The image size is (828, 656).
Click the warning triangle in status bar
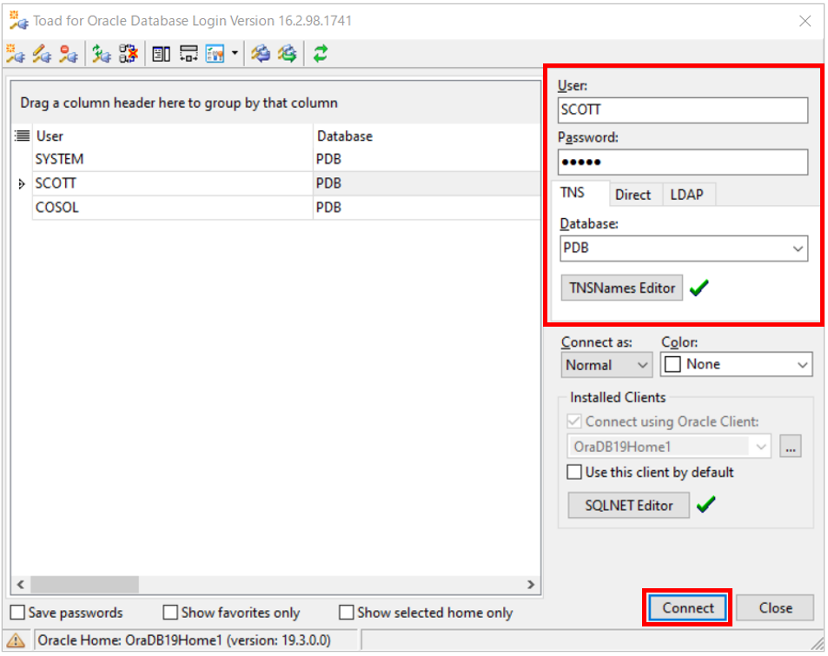16,640
